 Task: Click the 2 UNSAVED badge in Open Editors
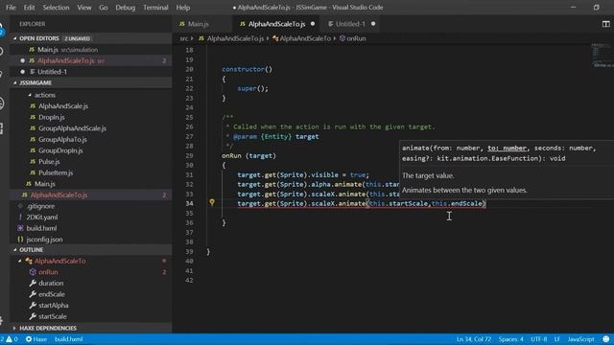pos(77,38)
